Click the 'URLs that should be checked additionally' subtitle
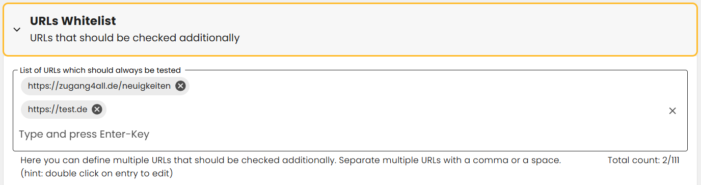This screenshot has width=701, height=185. [134, 38]
